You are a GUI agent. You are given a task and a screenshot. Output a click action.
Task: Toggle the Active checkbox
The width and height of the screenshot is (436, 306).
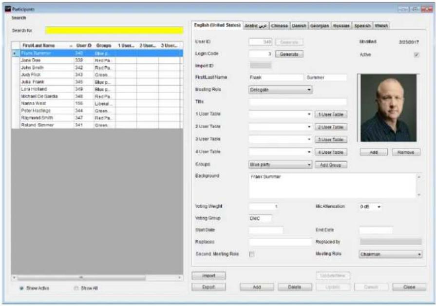[416, 55]
